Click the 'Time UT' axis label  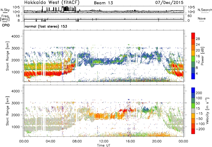[x=104, y=145]
